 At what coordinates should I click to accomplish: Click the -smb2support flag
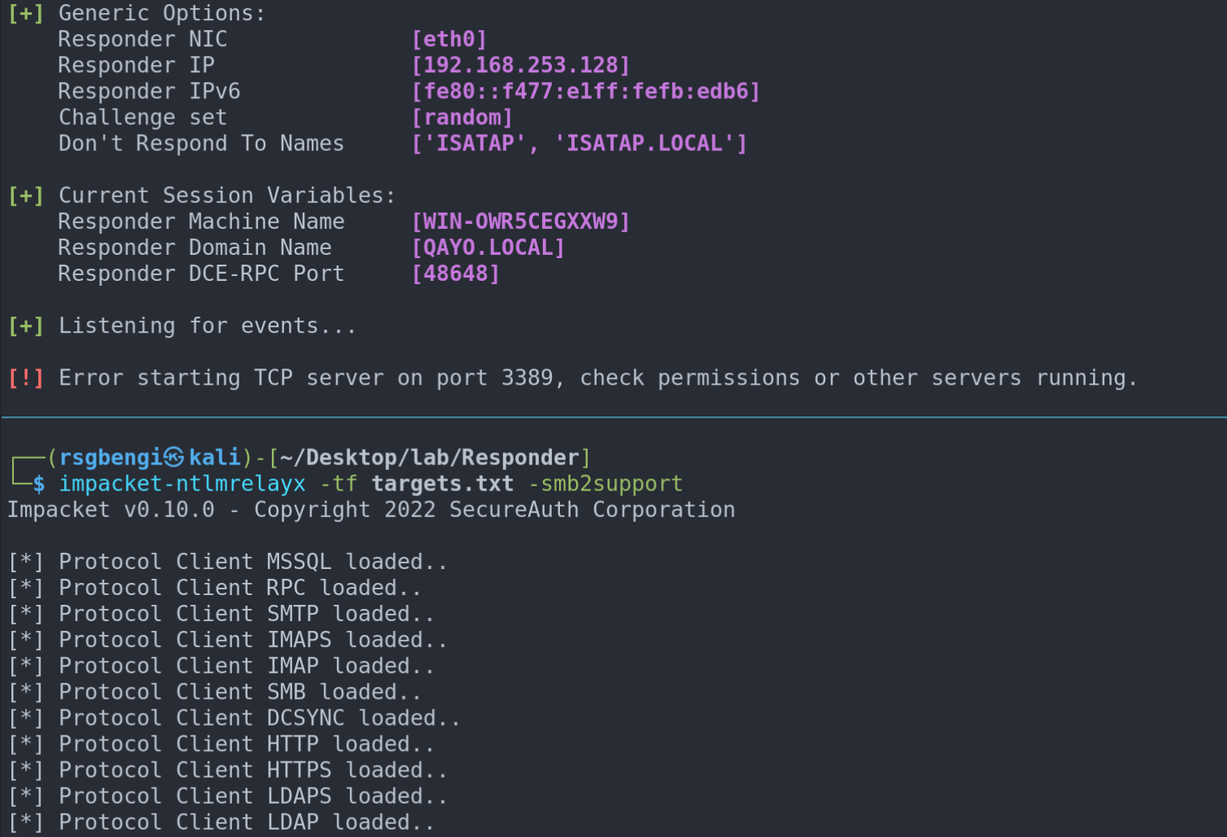pyautogui.click(x=605, y=484)
